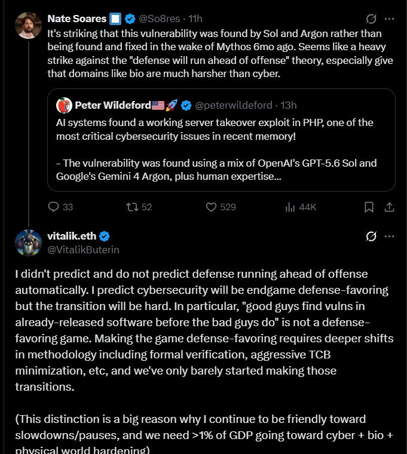Viewport: 407px width, 454px height.
Task: Open quoted Peter Wildeford post about PHP exploit
Action: 221,140
